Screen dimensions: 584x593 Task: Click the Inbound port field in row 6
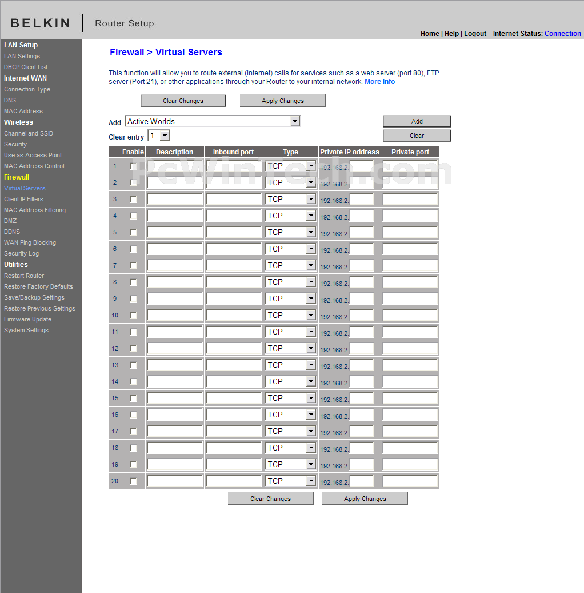(234, 249)
